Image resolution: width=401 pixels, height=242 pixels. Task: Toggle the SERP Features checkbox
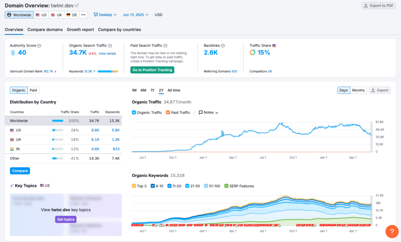[226, 186]
